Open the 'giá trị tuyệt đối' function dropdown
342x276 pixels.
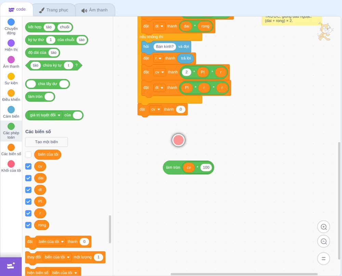pyautogui.click(x=45, y=115)
